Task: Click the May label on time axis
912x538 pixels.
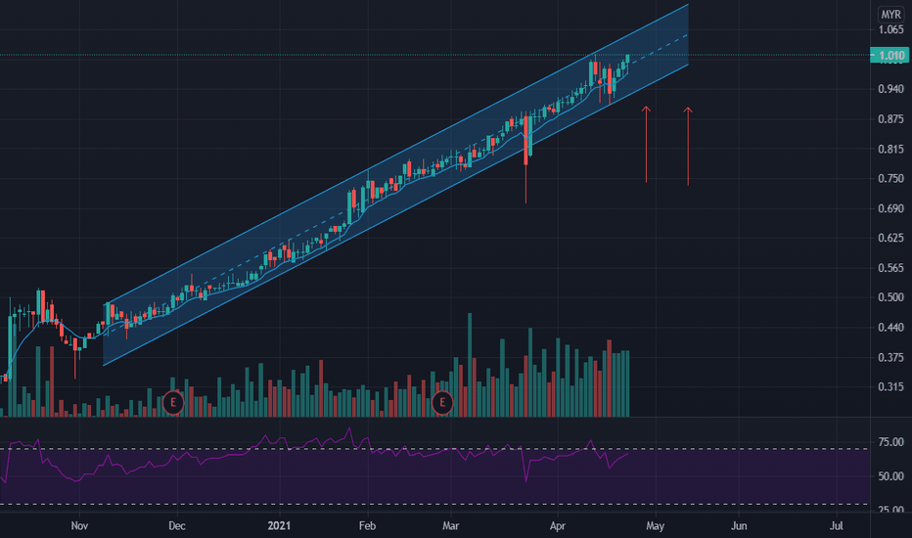Action: pyautogui.click(x=655, y=526)
